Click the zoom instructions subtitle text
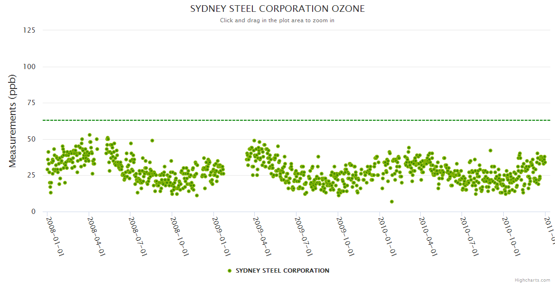The image size is (555, 284). click(x=277, y=20)
